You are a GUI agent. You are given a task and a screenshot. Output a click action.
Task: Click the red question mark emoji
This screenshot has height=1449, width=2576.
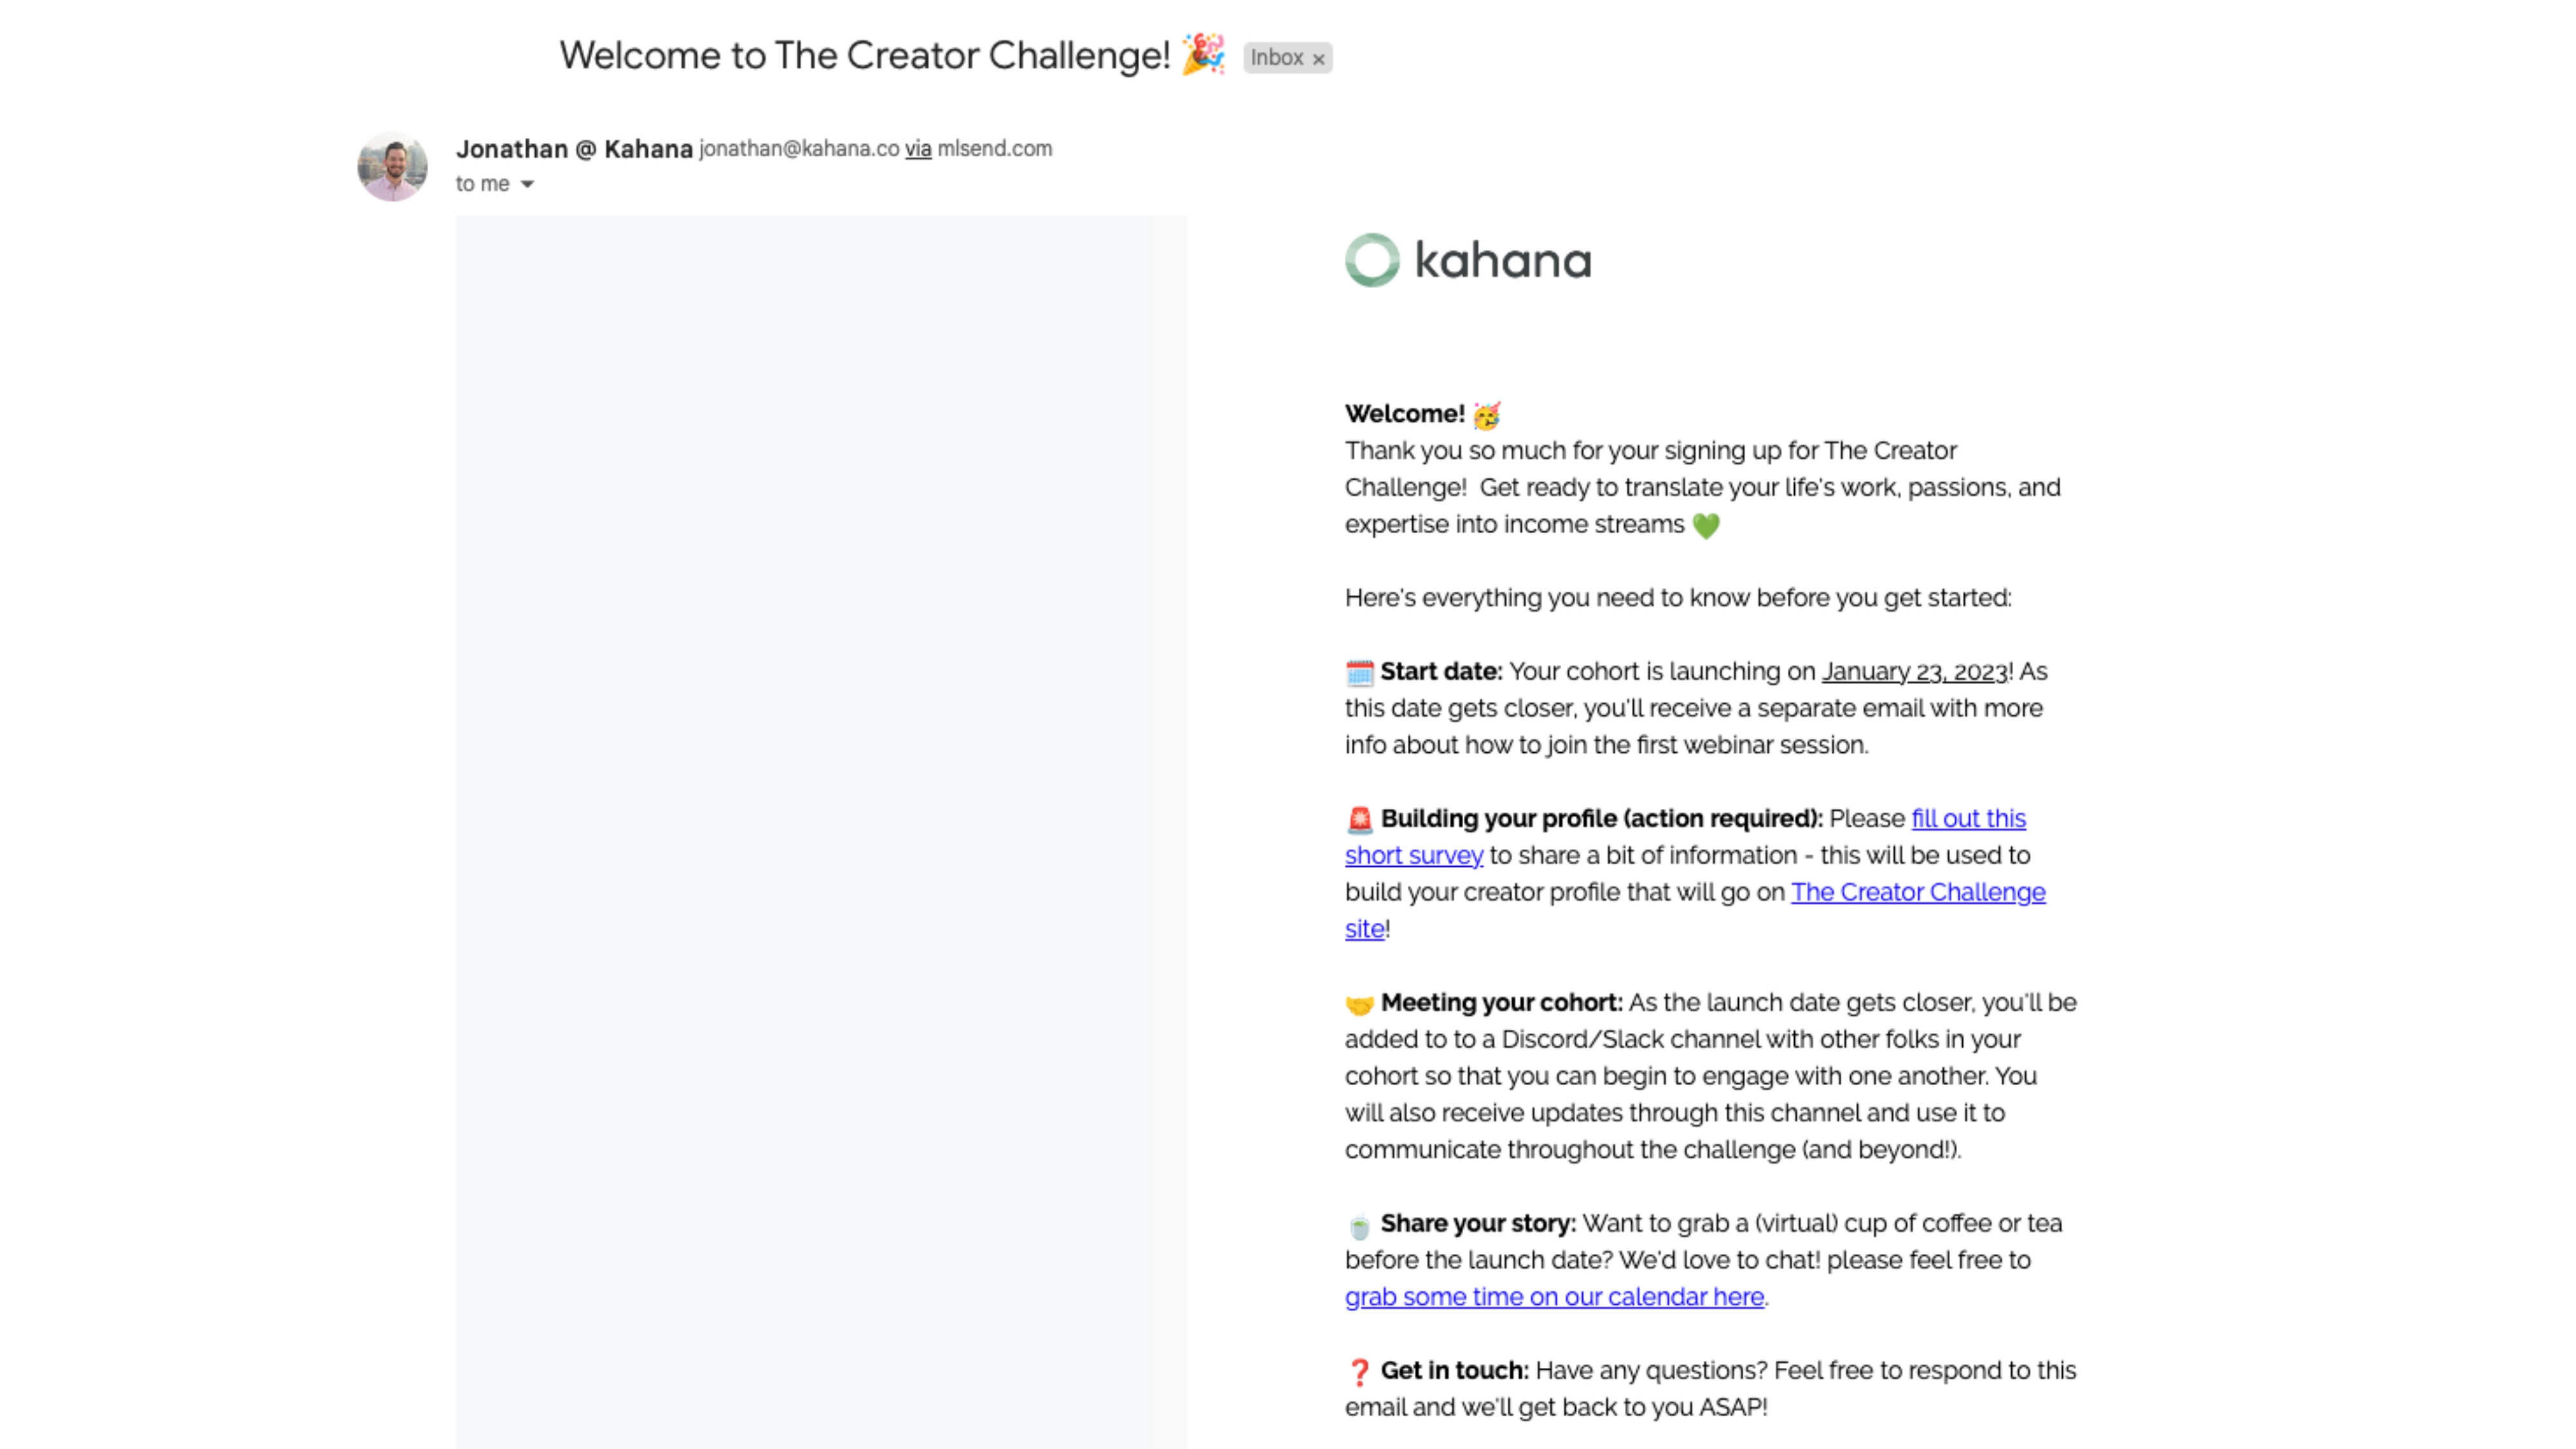click(x=1359, y=1372)
